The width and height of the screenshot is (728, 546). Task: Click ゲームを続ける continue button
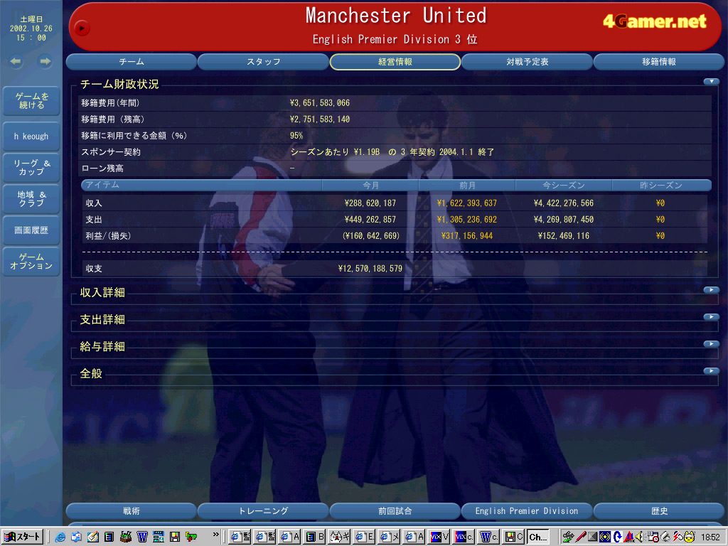pos(31,101)
